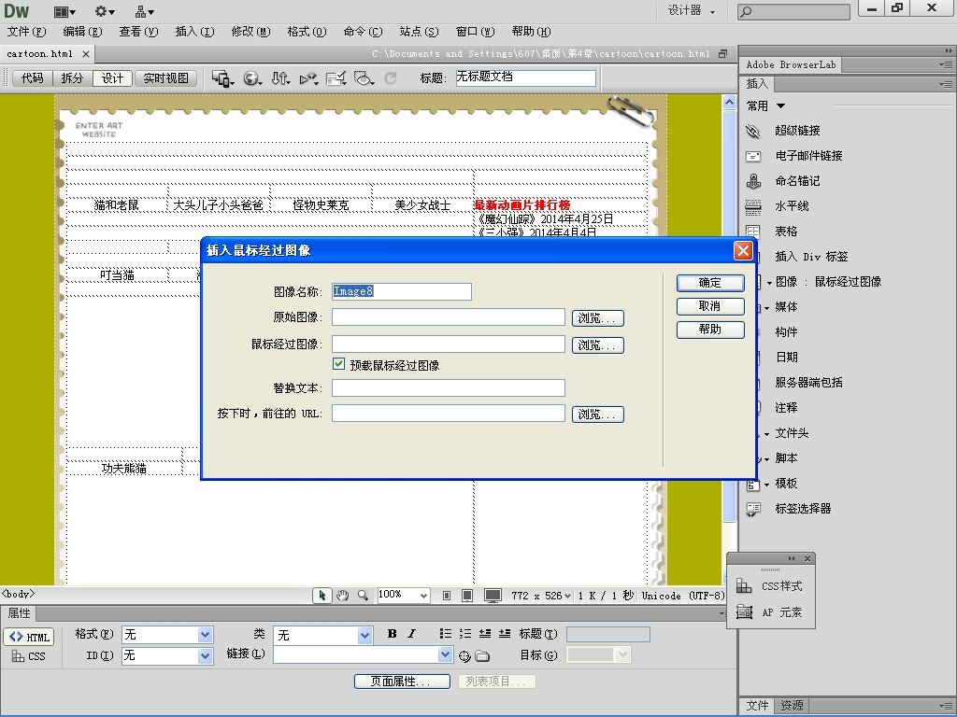Click the W3C validation icon
Viewport: 957px width, 717px height.
308,78
